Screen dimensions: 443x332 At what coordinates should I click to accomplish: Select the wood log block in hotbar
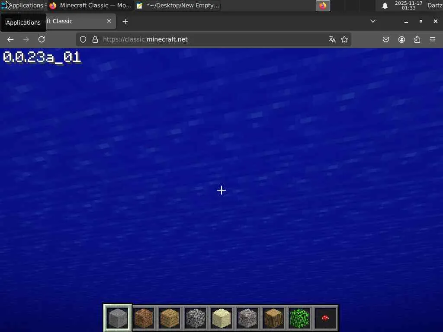click(273, 318)
